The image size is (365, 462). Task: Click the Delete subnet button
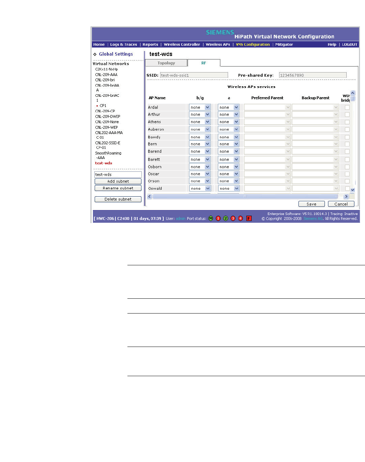pyautogui.click(x=118, y=199)
